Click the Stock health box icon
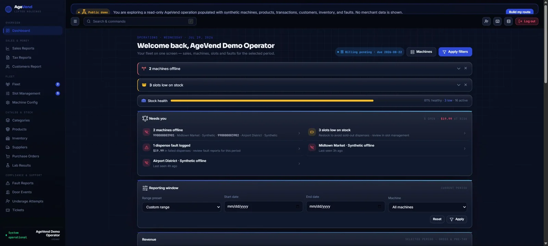This screenshot has height=246, width=548. click(144, 101)
